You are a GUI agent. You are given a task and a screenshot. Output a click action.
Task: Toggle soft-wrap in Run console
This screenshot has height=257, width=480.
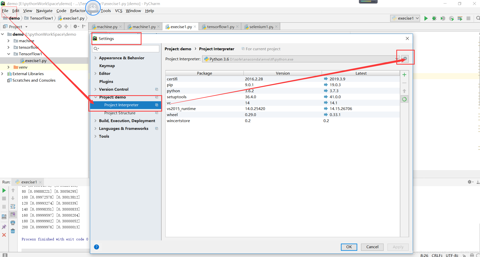(13, 207)
